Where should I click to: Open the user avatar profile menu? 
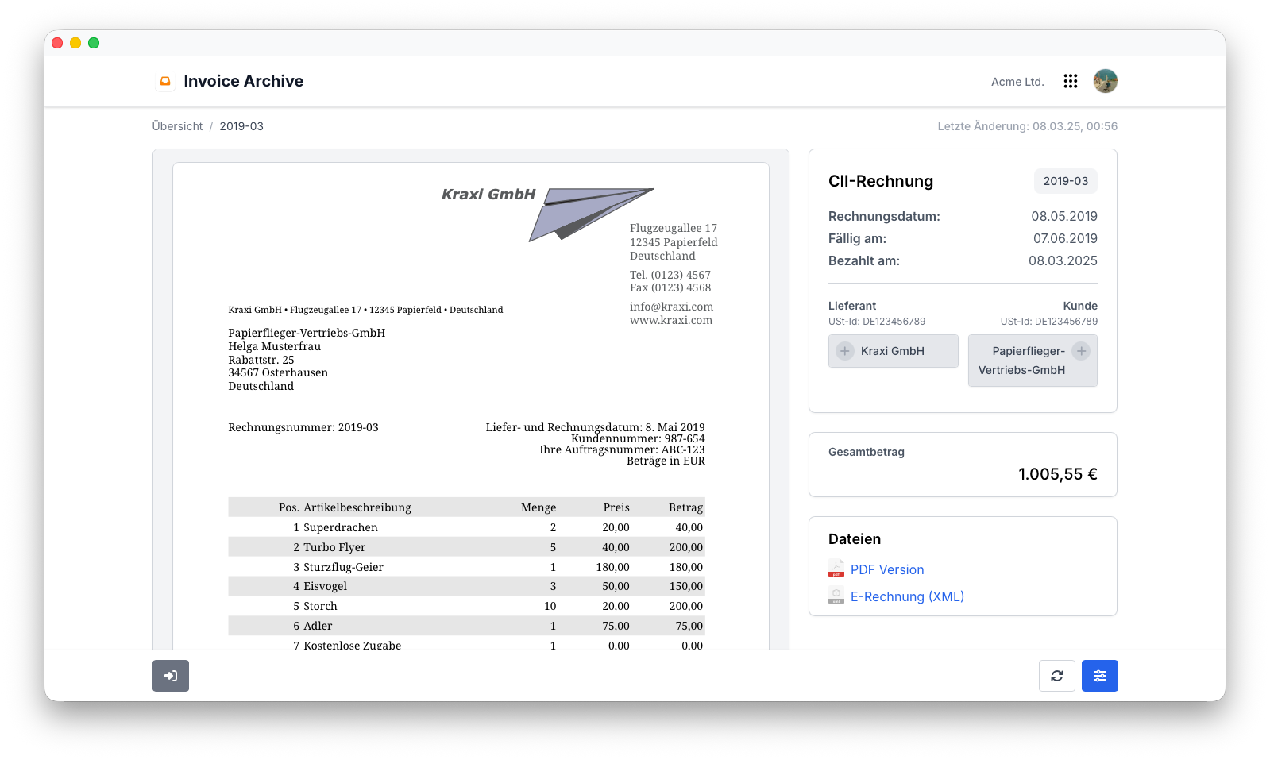[1105, 81]
